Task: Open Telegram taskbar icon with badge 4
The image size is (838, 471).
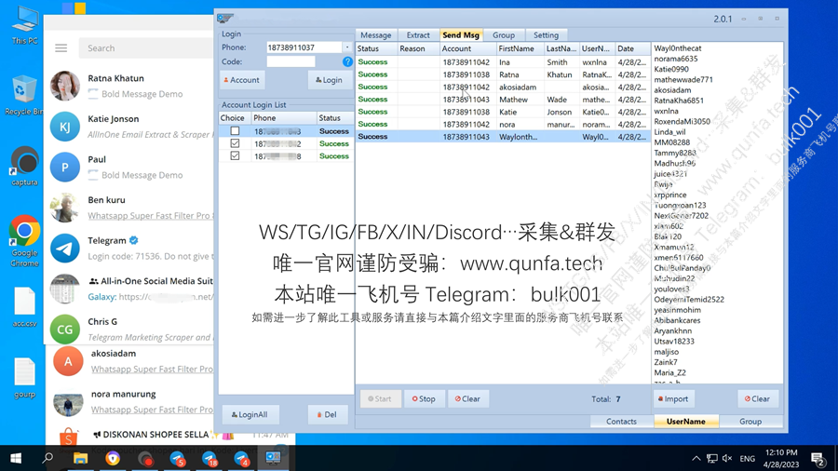Action: tap(241, 458)
